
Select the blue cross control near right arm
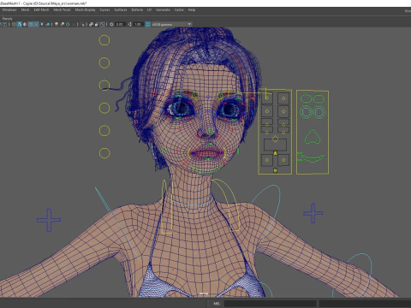(313, 213)
